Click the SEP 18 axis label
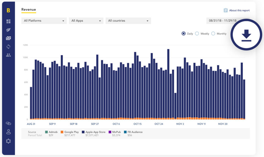Viewport: 264px width, 157px height. (74, 124)
